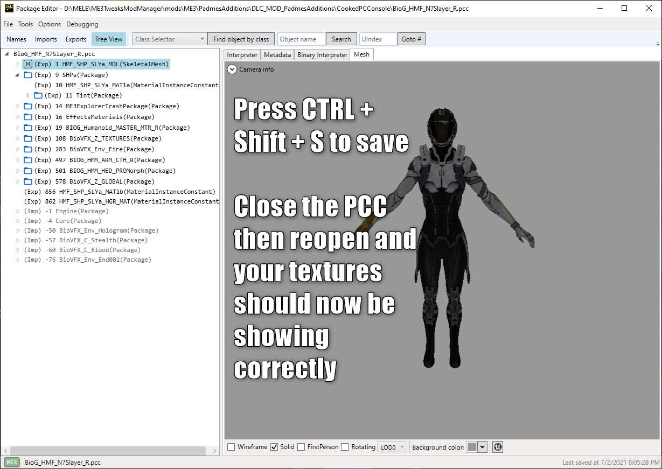Screen dimensions: 662x469
Task: Click folder icon of BIOG_HMM_HED_PROMorph
Action: (28, 171)
